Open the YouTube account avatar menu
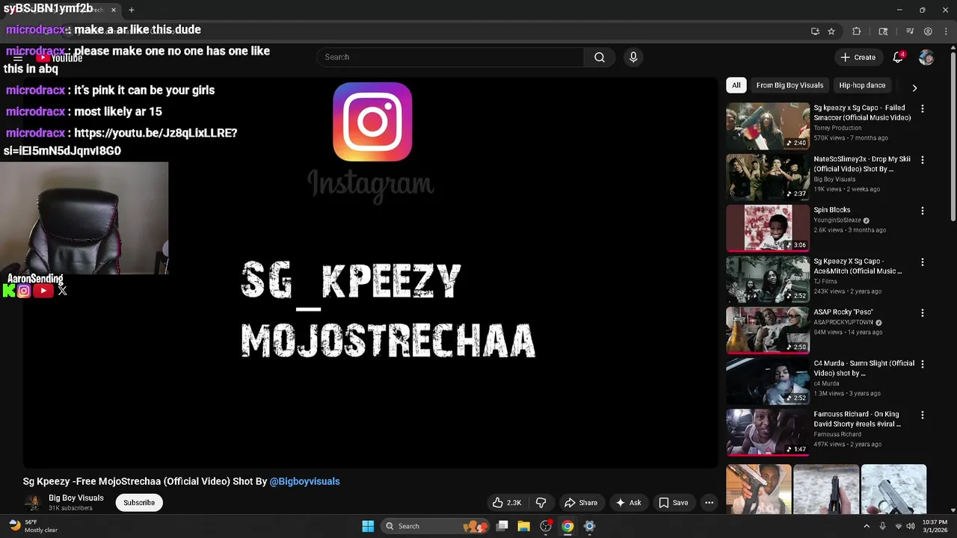Screen dimensions: 957x538 (926, 58)
